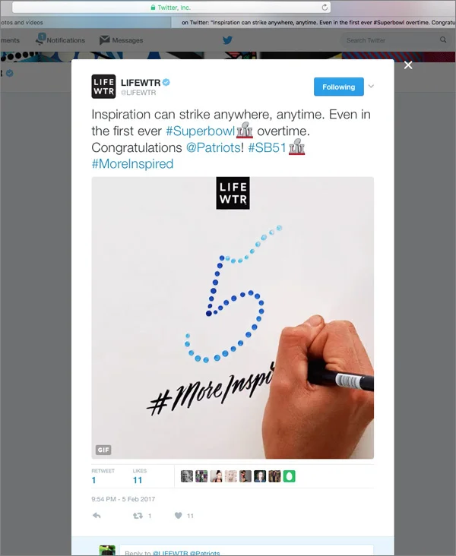Toggle the Following button for LIFEWTR
The image size is (456, 556).
tap(338, 87)
